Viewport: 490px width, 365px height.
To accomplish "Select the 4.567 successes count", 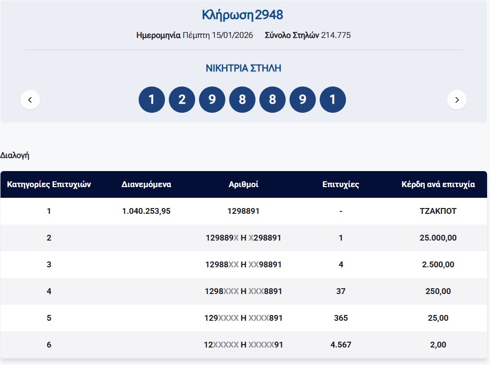I will (x=341, y=345).
